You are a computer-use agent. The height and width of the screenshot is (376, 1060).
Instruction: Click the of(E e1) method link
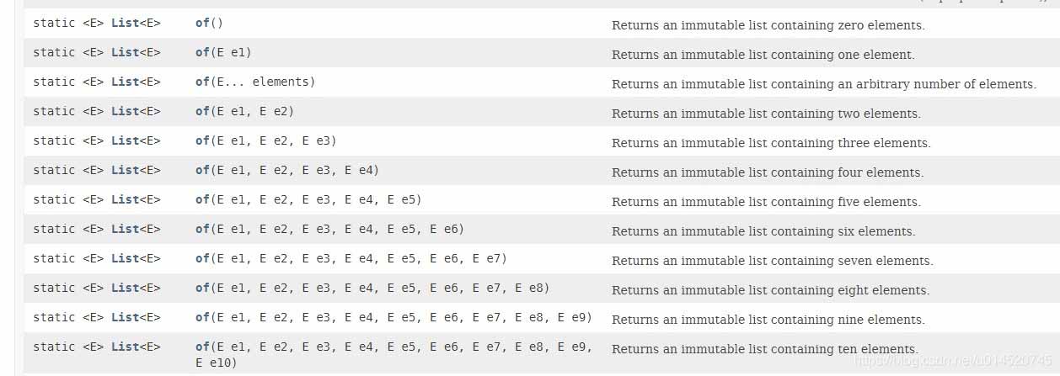point(202,53)
